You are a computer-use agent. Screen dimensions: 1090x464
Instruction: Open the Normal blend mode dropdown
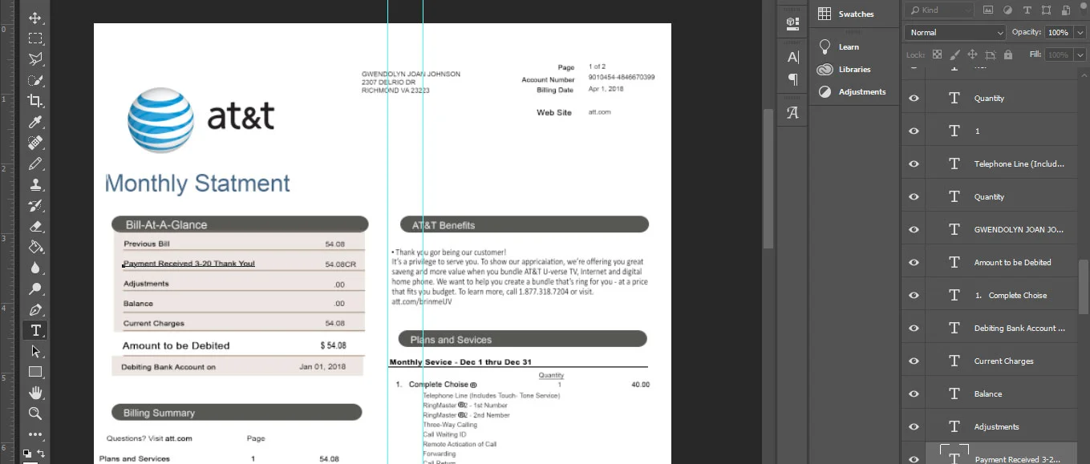954,32
